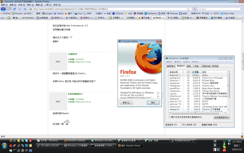Reload the page with the refresh icon

click(x=14, y=9)
